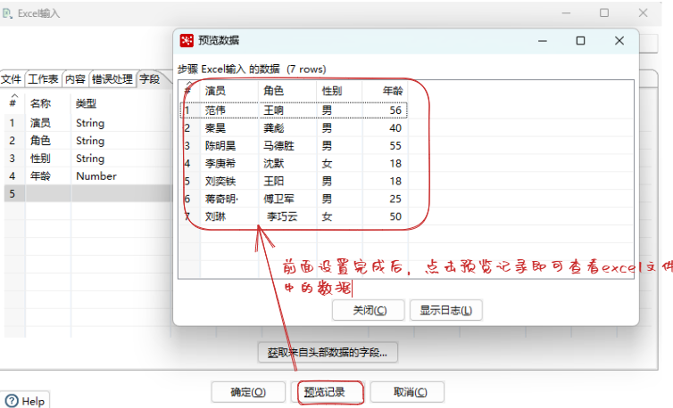The height and width of the screenshot is (408, 673).
Task: Click the 显示日志(L) button
Action: pos(446,310)
